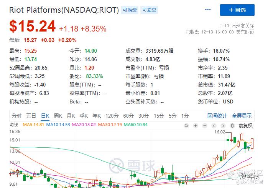Click the 总股本 2.07亿 value
The width and height of the screenshot is (268, 188).
[225, 93]
